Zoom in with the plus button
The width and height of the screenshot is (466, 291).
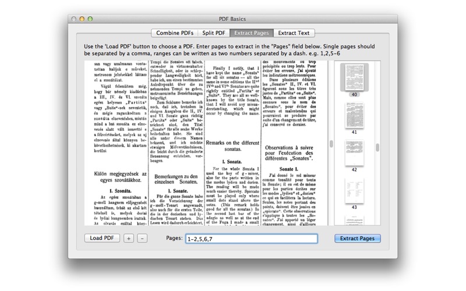[129, 239]
